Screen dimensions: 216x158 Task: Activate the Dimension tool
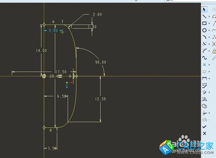coord(204,79)
